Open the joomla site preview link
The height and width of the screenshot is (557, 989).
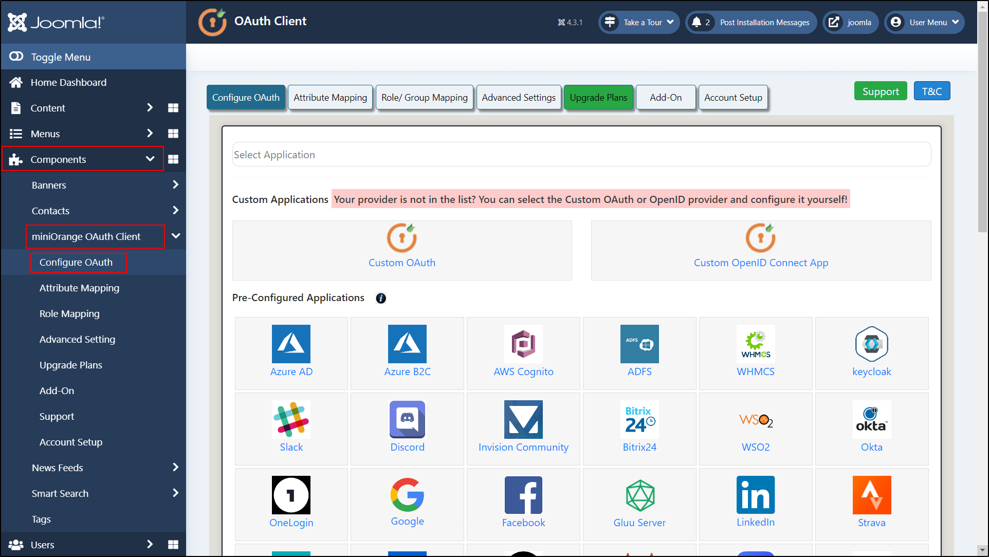[851, 22]
